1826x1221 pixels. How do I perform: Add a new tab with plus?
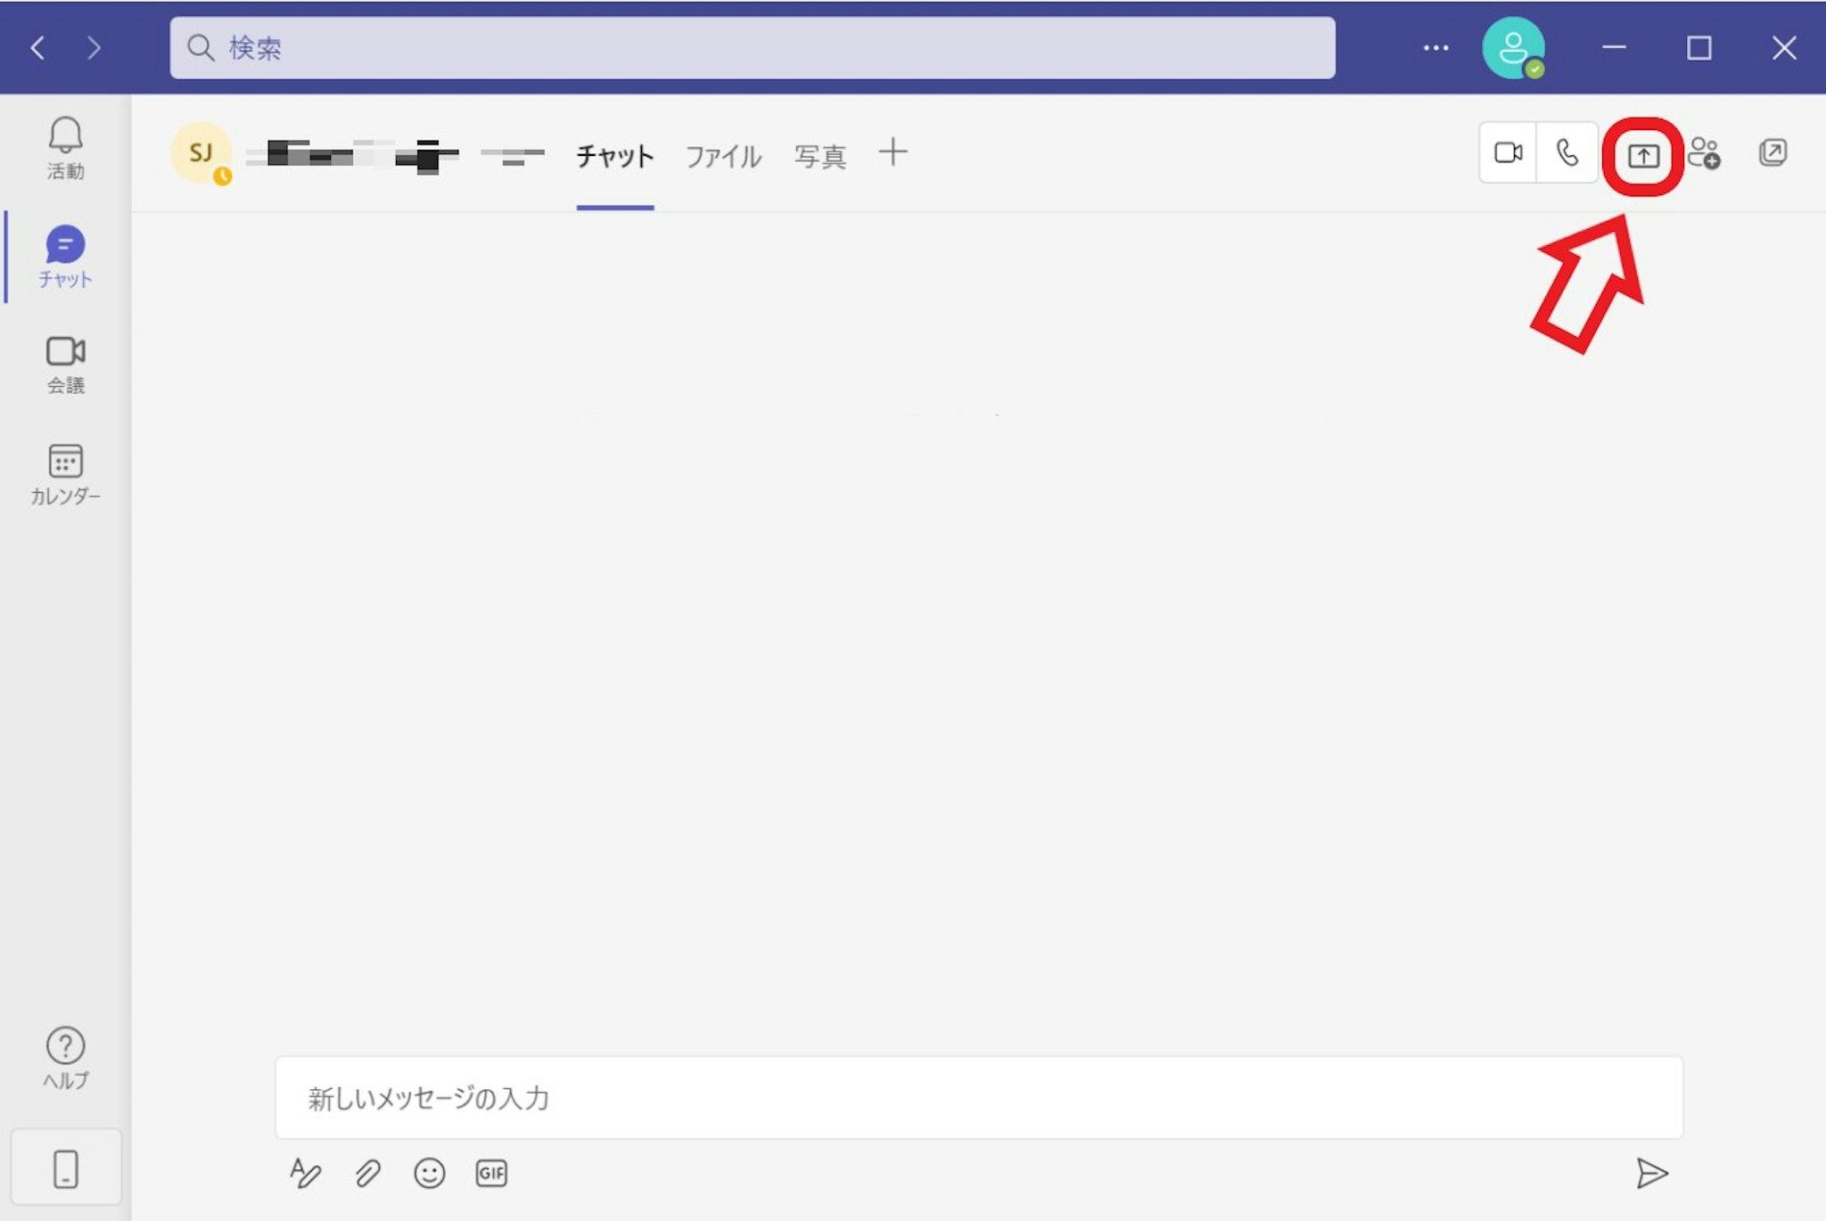click(x=892, y=152)
